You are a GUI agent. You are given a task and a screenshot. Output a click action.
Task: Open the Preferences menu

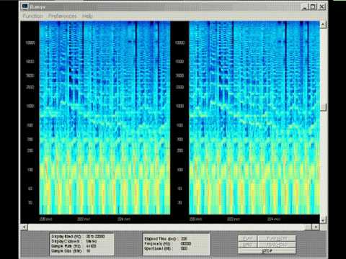click(x=62, y=16)
